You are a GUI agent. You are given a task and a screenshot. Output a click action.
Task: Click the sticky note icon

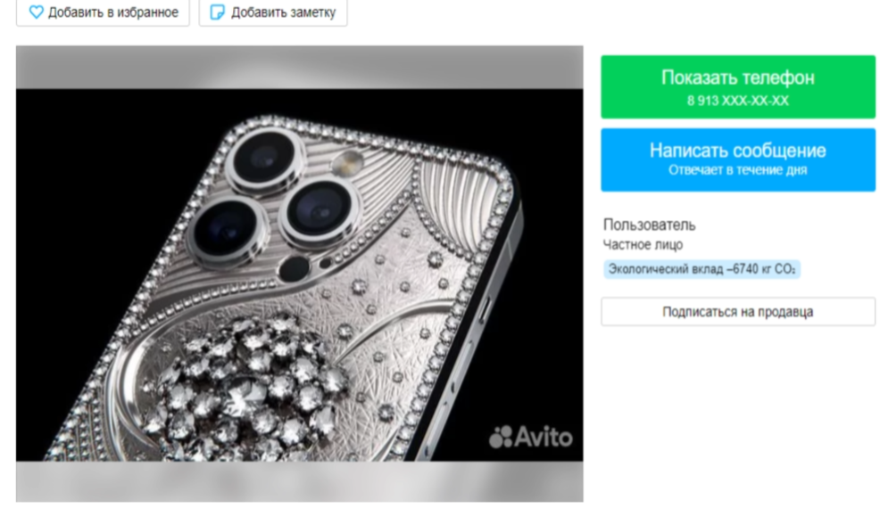[217, 12]
